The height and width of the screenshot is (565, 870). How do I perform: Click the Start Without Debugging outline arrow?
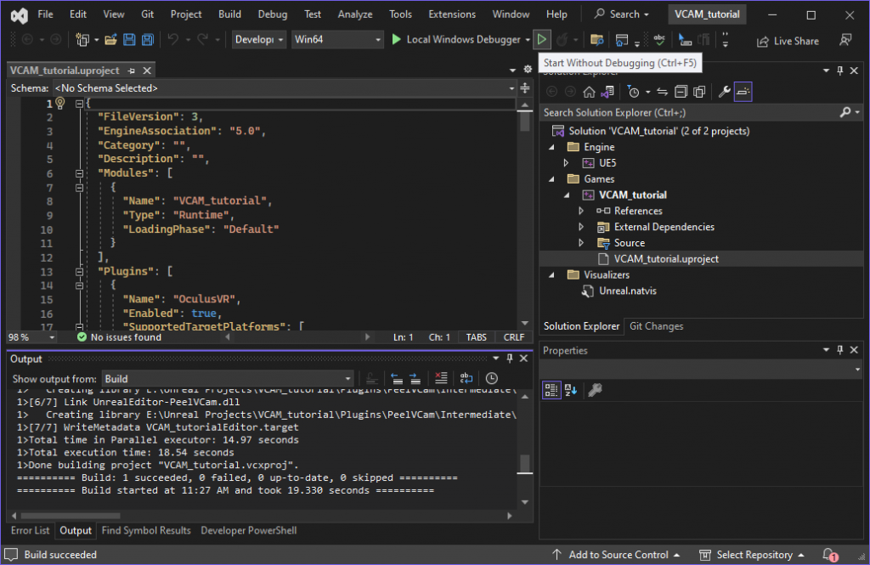click(541, 39)
